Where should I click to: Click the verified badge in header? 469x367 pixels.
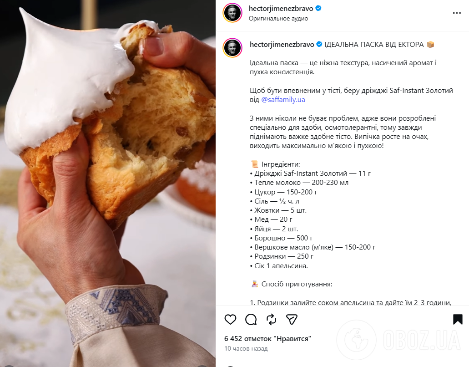pos(318,8)
